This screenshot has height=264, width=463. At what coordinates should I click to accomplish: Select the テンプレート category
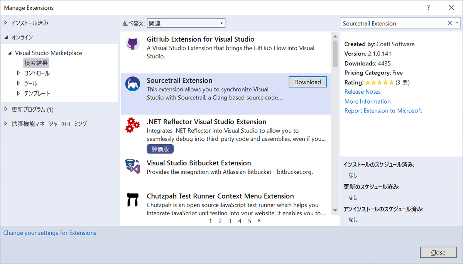(x=37, y=93)
